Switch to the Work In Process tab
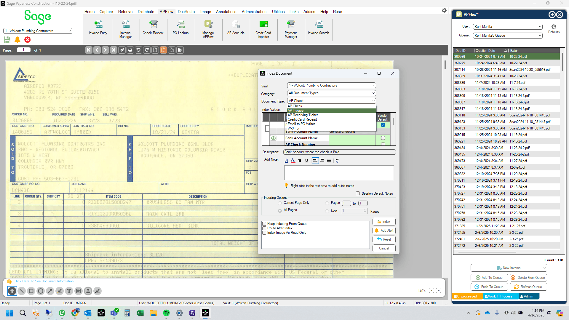Screen dimensions: 569x320 [501, 296]
